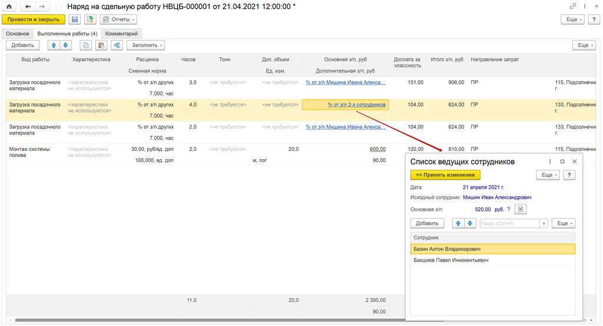Click the save (floppy disk) icon
The width and height of the screenshot is (603, 326).
coord(75,19)
